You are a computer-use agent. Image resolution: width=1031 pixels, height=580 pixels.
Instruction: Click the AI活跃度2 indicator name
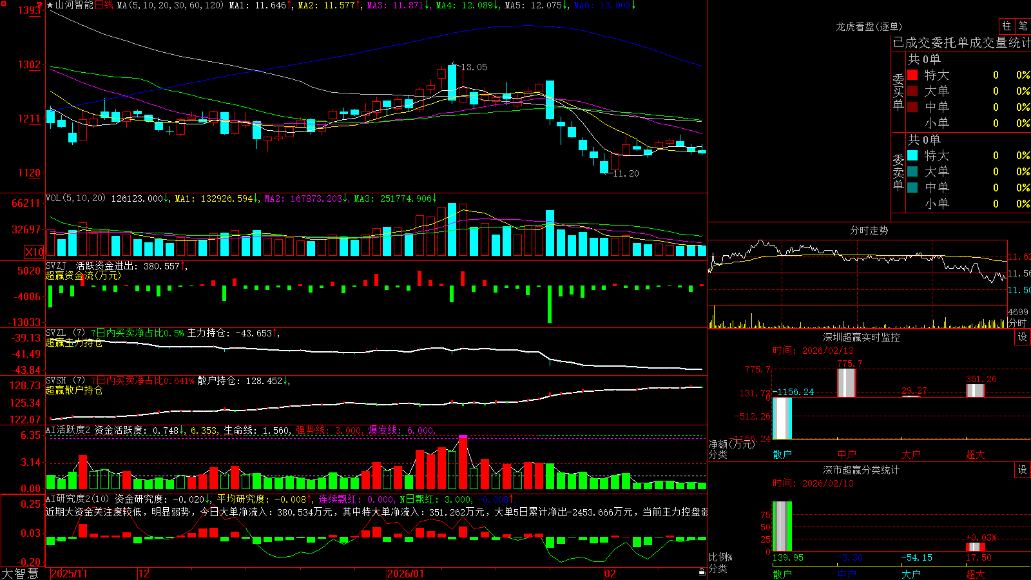click(x=68, y=430)
